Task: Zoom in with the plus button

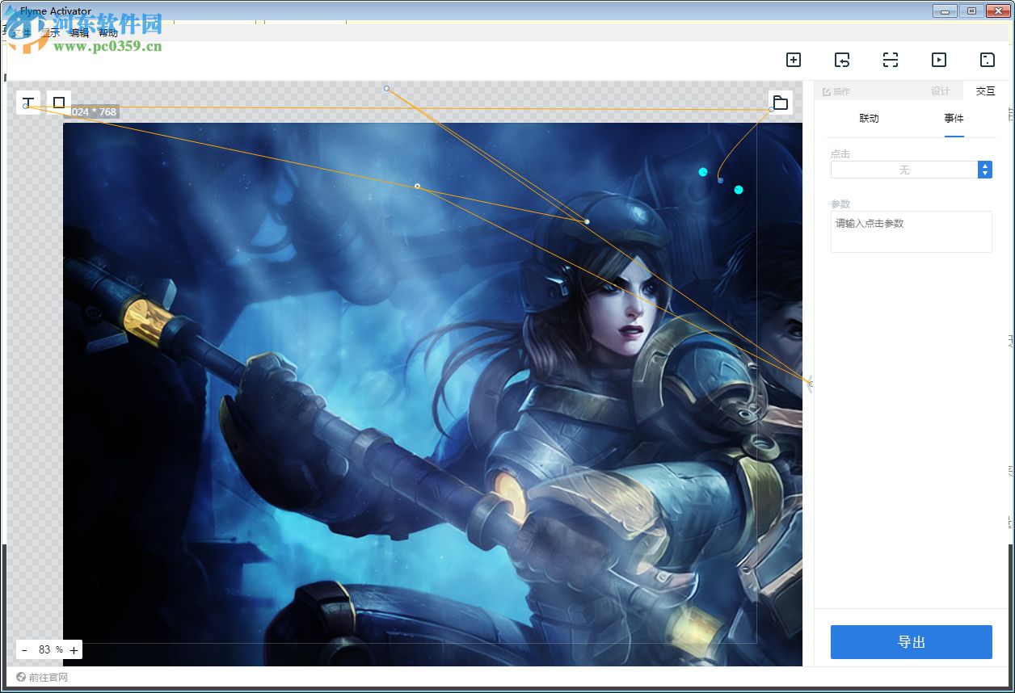Action: pyautogui.click(x=74, y=650)
